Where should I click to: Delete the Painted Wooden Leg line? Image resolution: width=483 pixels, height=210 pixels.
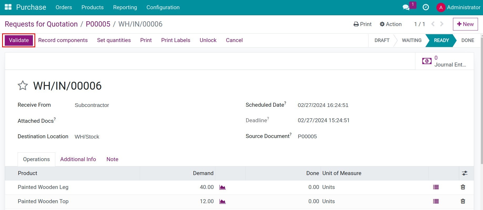coord(463,187)
